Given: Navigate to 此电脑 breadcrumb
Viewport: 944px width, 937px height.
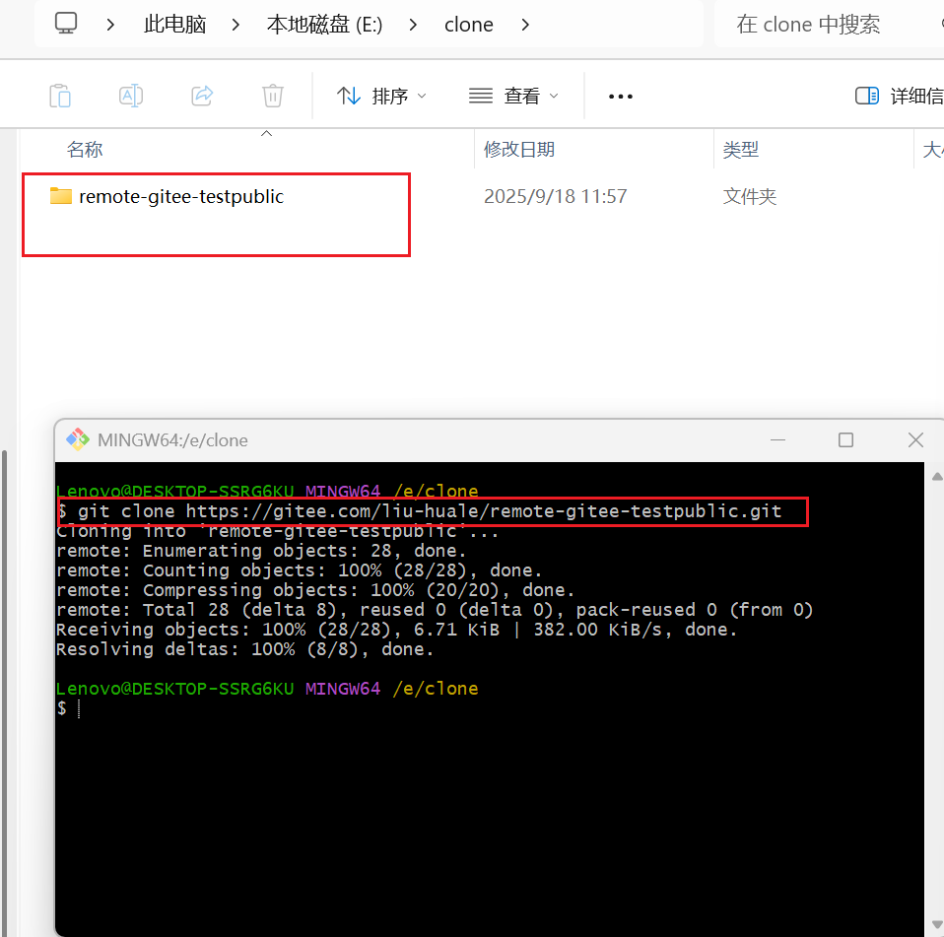Looking at the screenshot, I should 174,25.
